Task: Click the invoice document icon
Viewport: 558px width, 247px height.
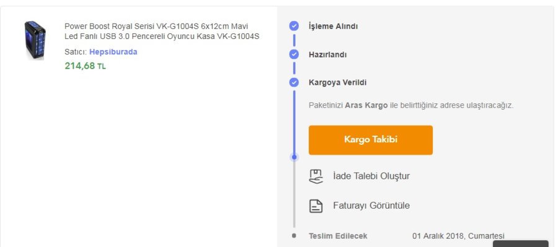Action: 316,206
